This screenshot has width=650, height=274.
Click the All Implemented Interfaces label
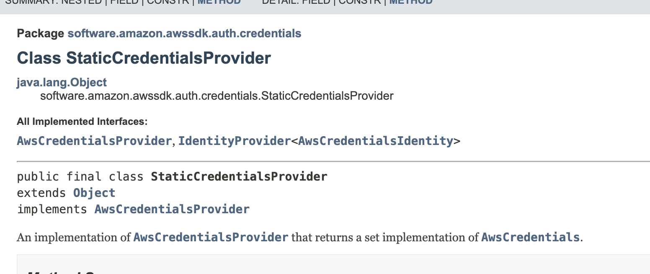point(83,122)
